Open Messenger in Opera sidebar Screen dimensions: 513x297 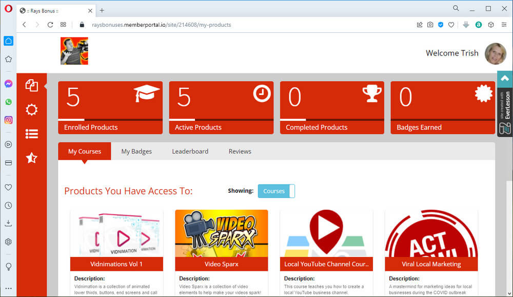(9, 84)
